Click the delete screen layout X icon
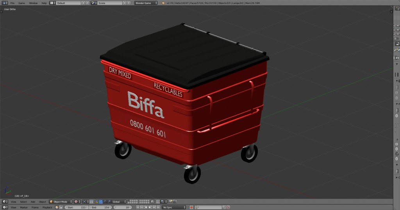Screen dimensions: 400x210 (x=87, y=3)
